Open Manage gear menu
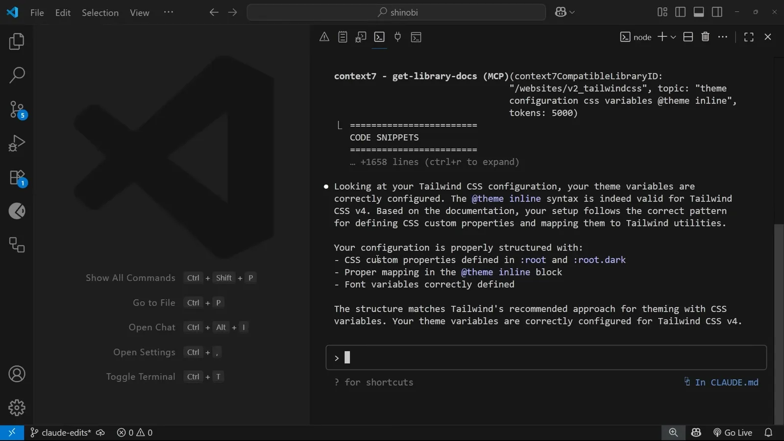 [17, 408]
